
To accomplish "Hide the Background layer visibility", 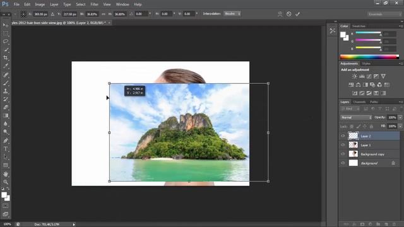I will (343, 163).
